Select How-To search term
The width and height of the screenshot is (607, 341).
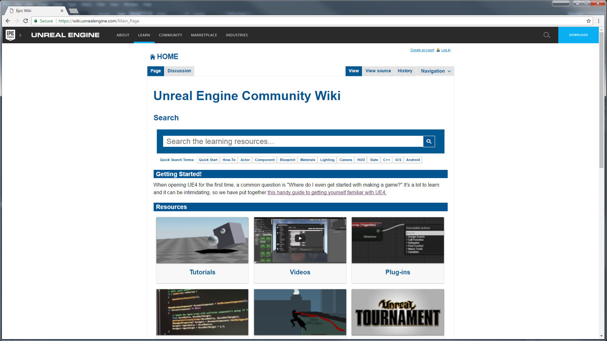(229, 160)
